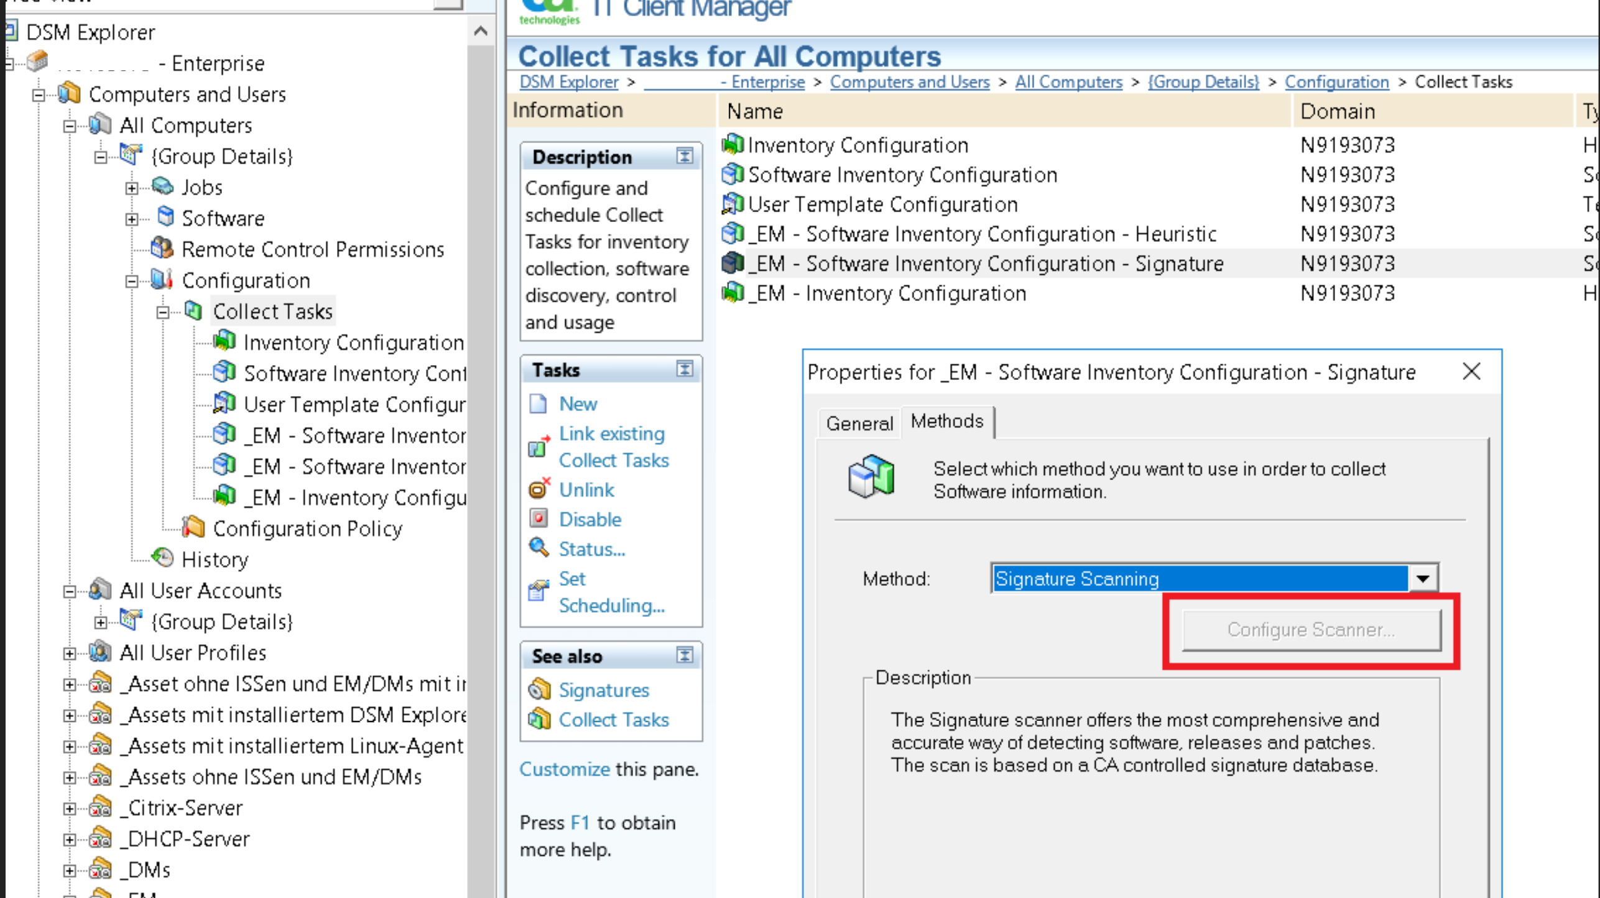Collapse the See also pane section
This screenshot has height=898, width=1600.
coord(684,655)
